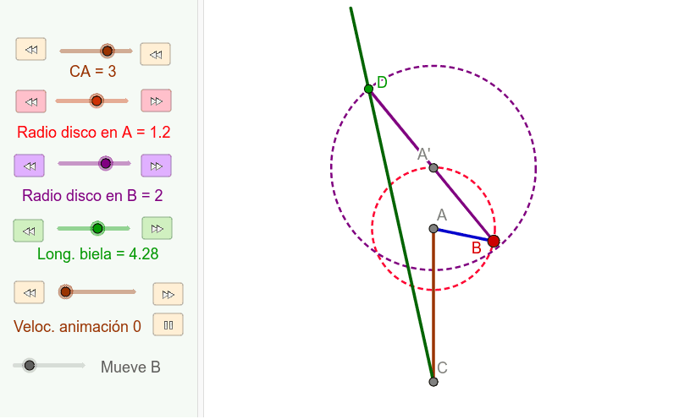Viewport: 679px width, 419px height.
Task: Select the gray point A'
Action: point(433,167)
